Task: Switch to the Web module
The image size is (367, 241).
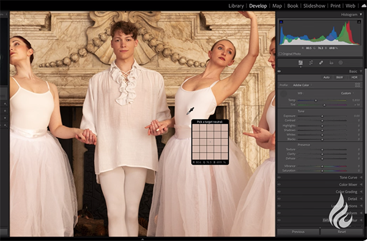Action: point(350,6)
